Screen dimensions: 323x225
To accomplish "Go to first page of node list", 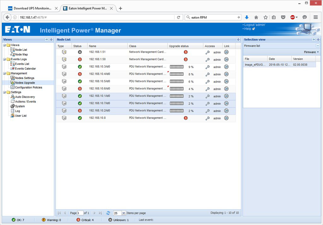I will [59, 213].
